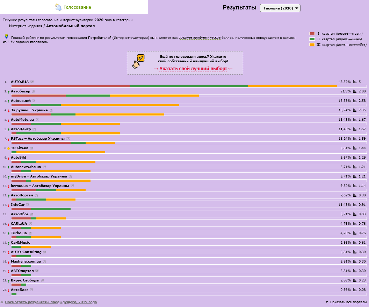Click the Autoua.net rating progress bar
This screenshot has width=369, height=307.
tap(189, 105)
